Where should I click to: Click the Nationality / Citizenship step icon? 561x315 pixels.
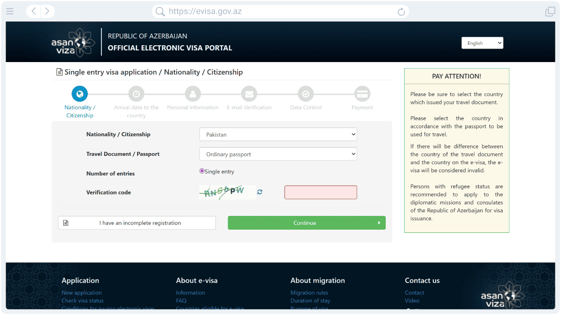click(x=79, y=94)
